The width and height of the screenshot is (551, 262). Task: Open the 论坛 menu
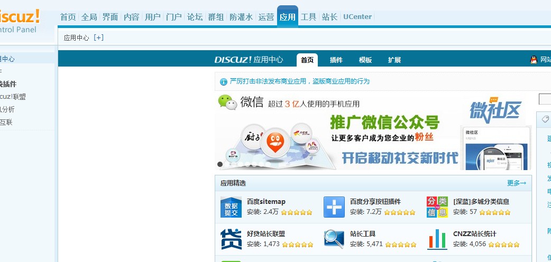tap(195, 17)
